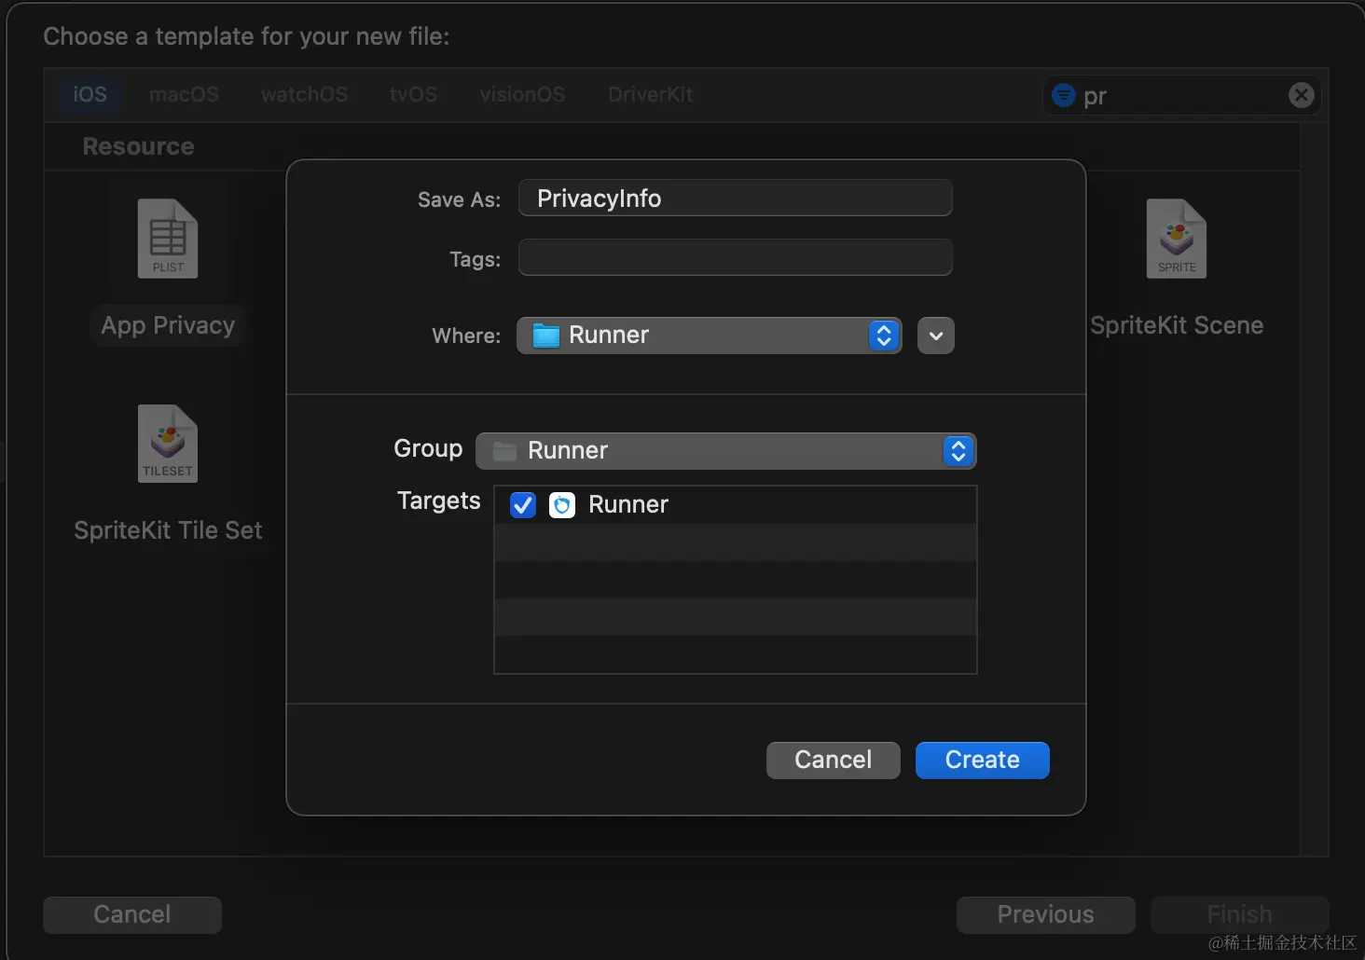
Task: Click Cancel in the save sheet
Action: coord(834,761)
